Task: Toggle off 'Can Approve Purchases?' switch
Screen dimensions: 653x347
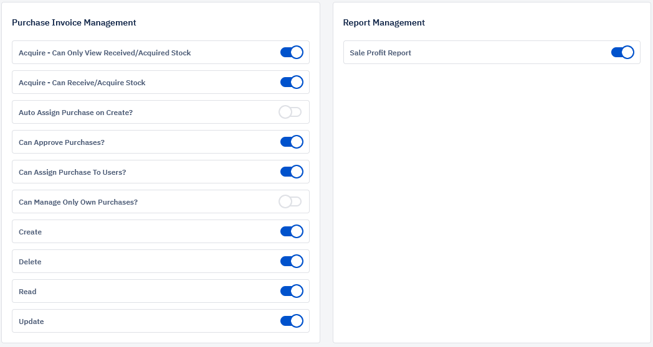Action: pos(292,142)
